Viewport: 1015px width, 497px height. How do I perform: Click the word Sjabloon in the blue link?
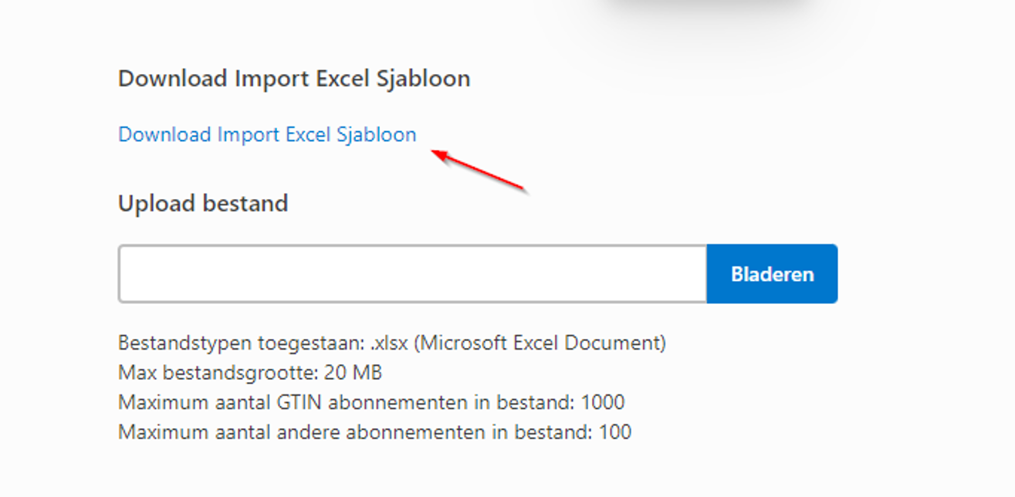[376, 135]
